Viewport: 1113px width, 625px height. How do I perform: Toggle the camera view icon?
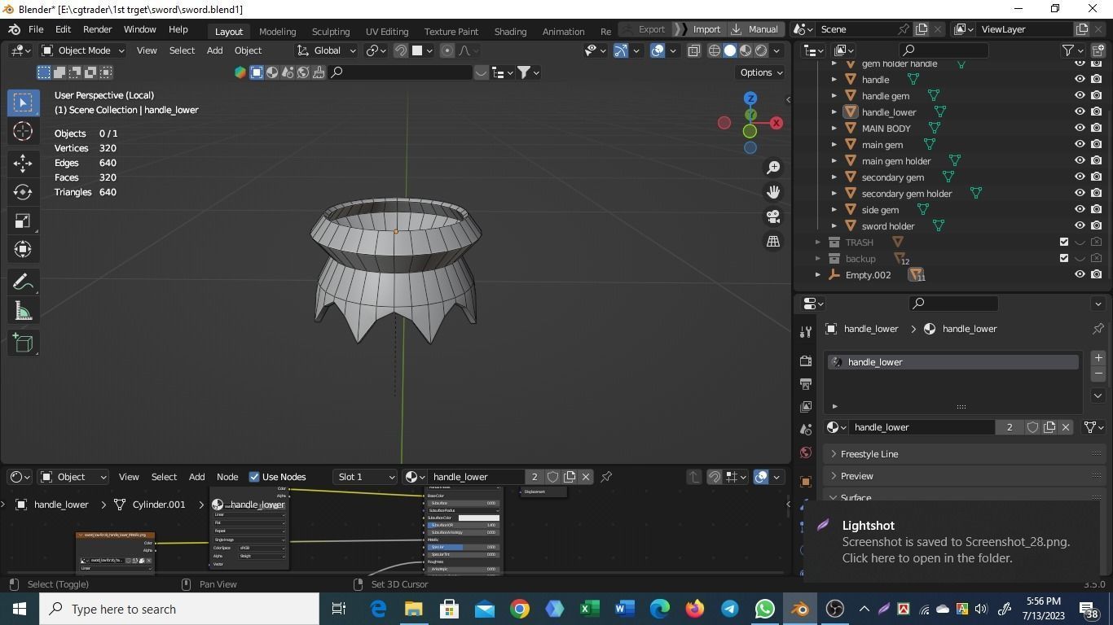click(x=772, y=216)
